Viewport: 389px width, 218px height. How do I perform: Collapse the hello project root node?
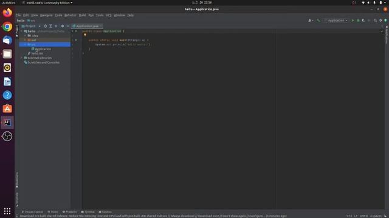tap(22, 31)
